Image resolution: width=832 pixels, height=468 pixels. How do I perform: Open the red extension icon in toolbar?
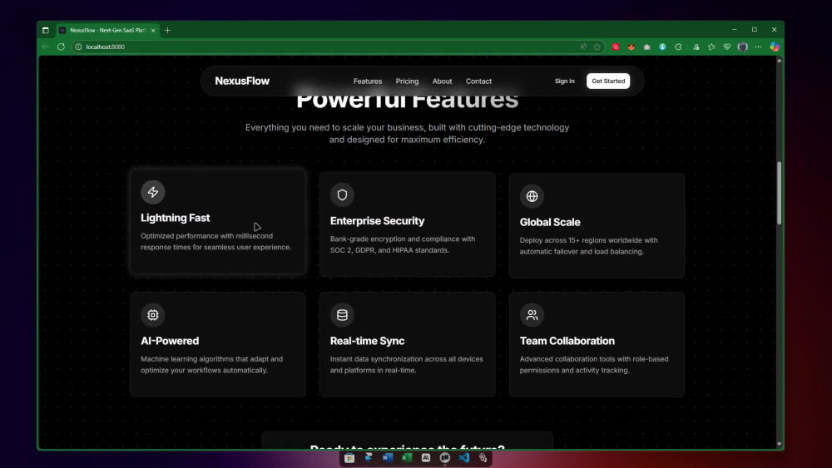click(616, 47)
